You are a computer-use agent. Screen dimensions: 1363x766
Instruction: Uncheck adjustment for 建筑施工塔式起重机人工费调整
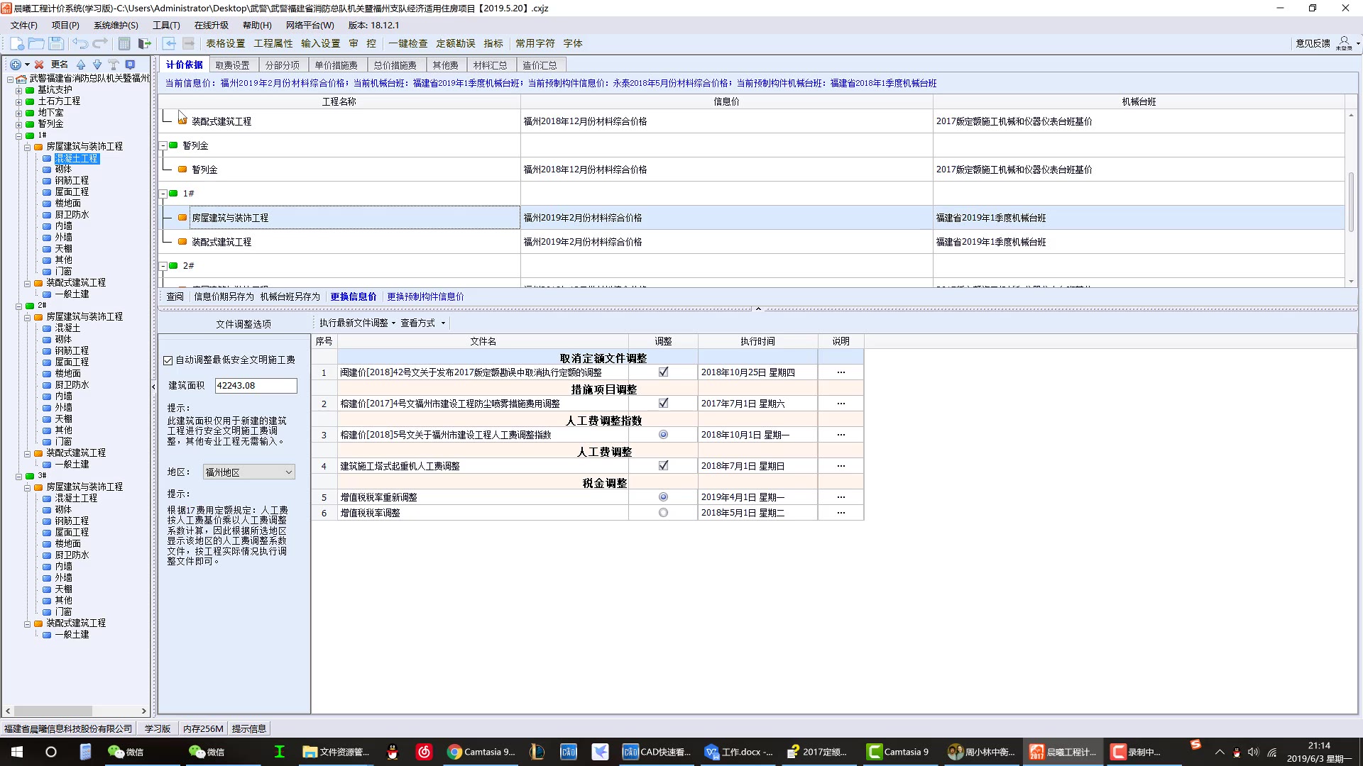click(663, 466)
